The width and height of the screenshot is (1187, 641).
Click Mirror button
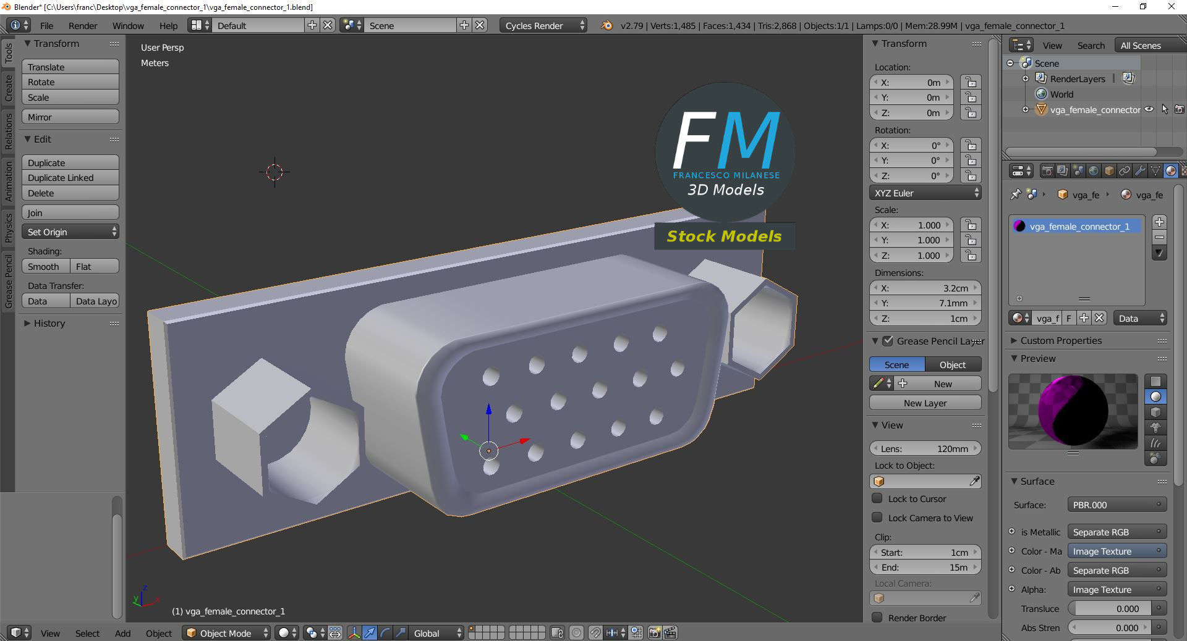point(70,117)
